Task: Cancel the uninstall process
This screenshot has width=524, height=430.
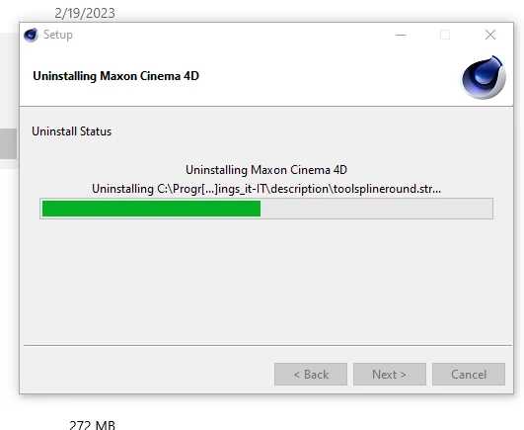Action: point(469,374)
